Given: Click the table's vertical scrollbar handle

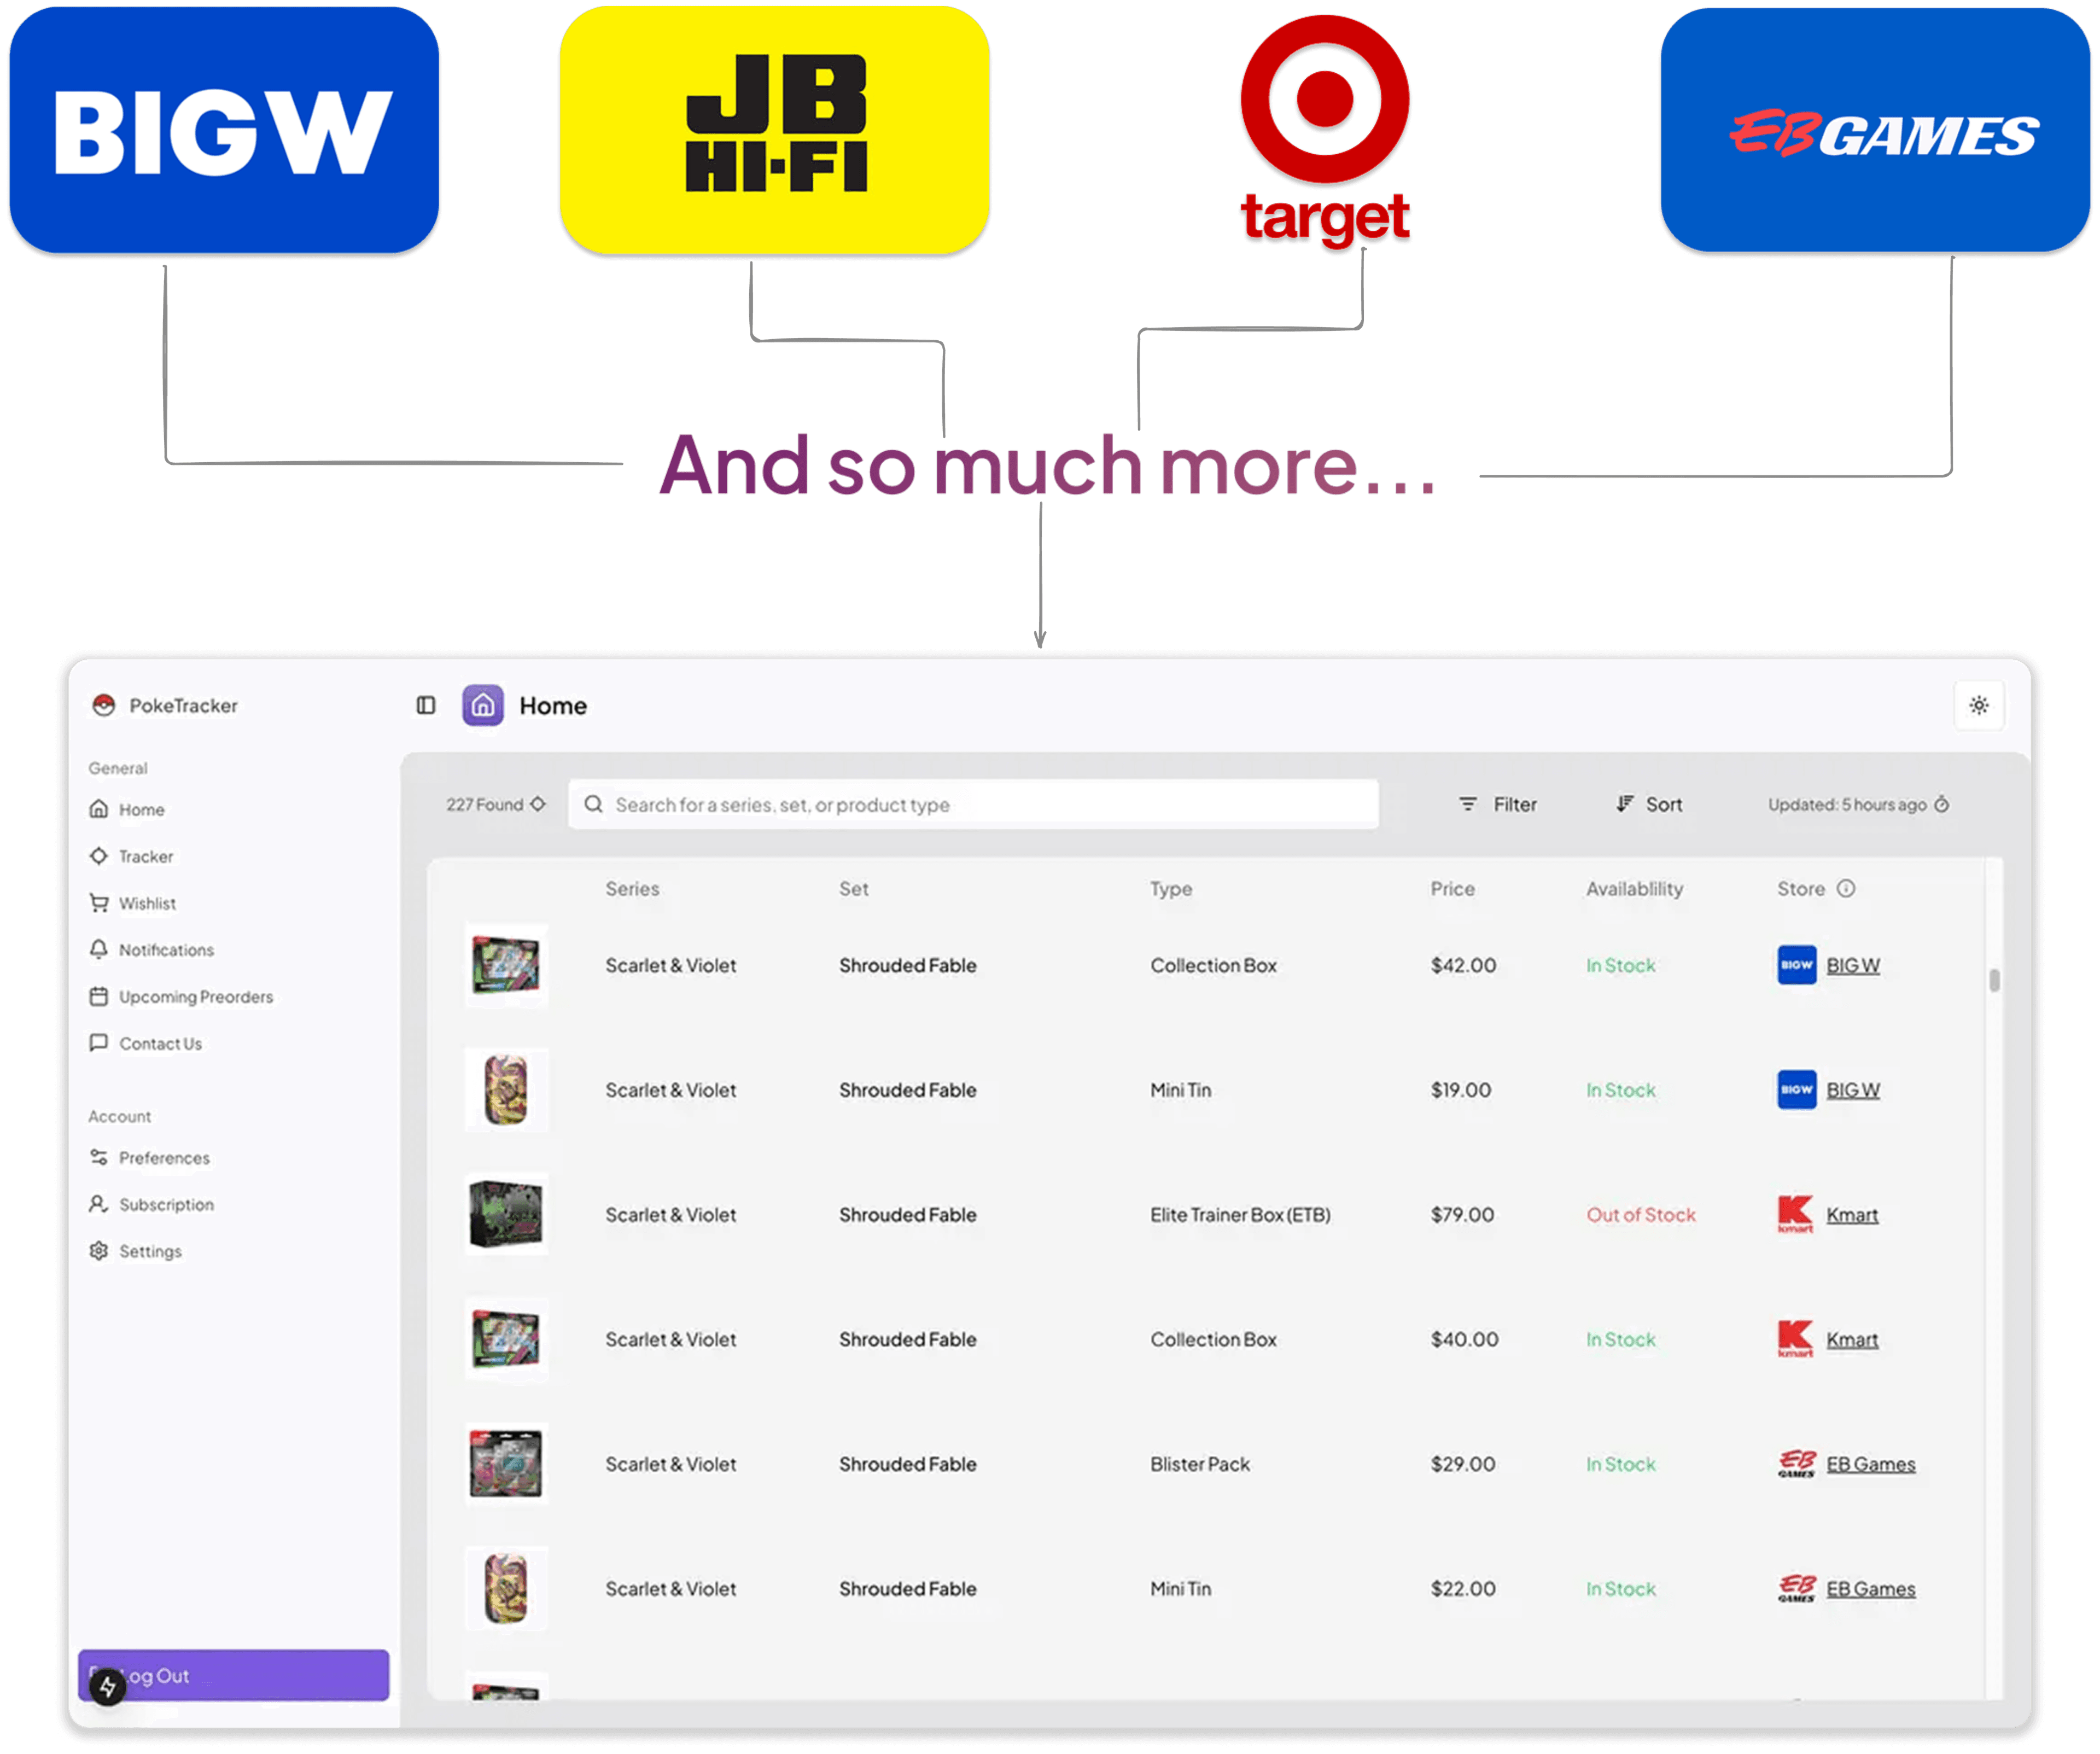Looking at the screenshot, I should 1994,981.
